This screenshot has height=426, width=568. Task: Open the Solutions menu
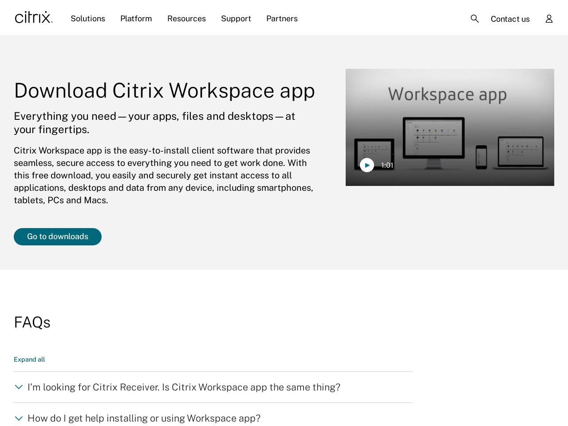pos(88,19)
